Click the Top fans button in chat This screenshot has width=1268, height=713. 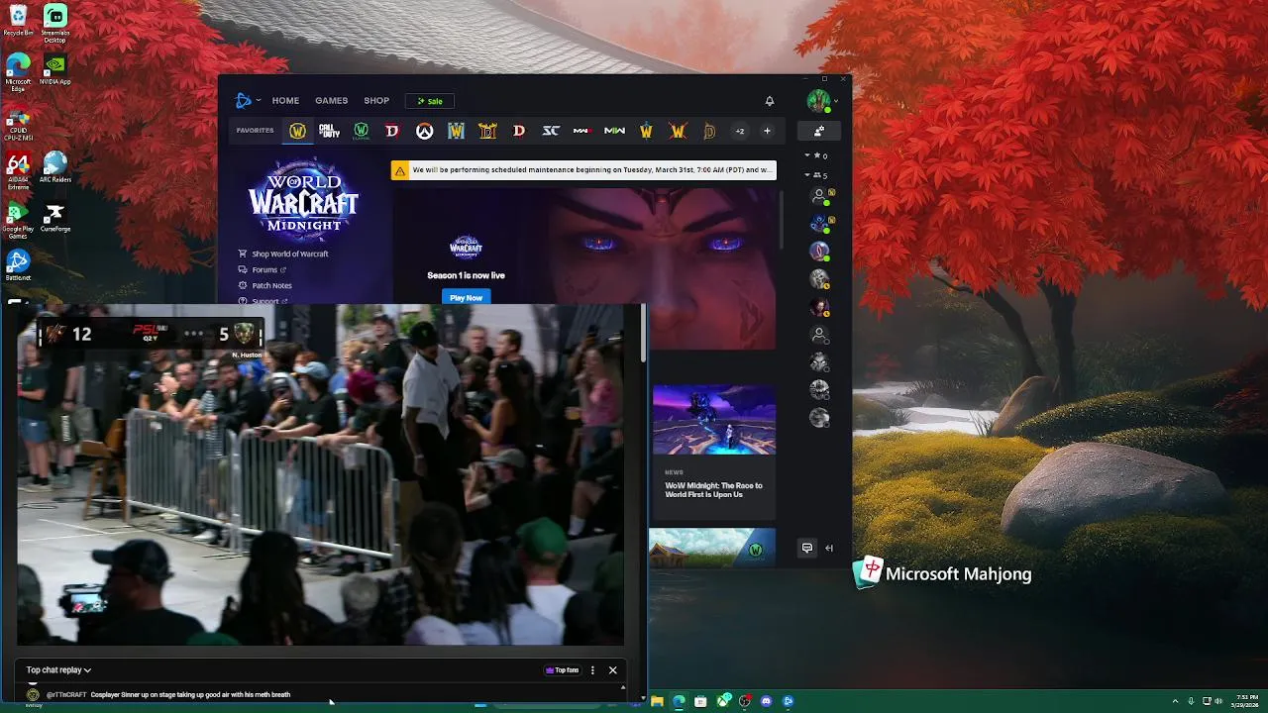tap(562, 670)
